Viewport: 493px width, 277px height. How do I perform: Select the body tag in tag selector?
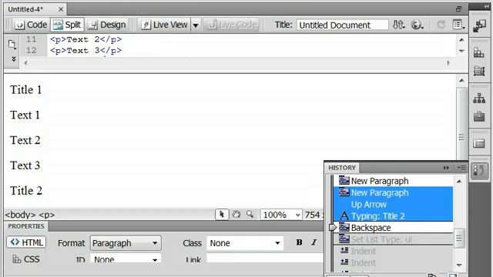tap(20, 215)
